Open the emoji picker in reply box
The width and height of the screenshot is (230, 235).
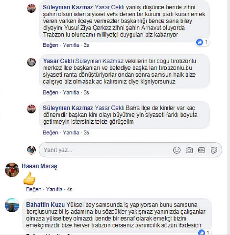(x=177, y=150)
